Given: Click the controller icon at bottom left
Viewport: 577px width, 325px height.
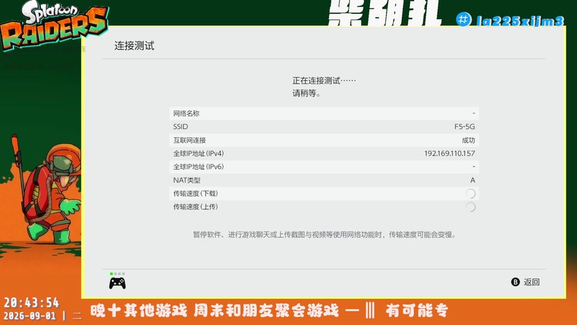Looking at the screenshot, I should pos(118,283).
